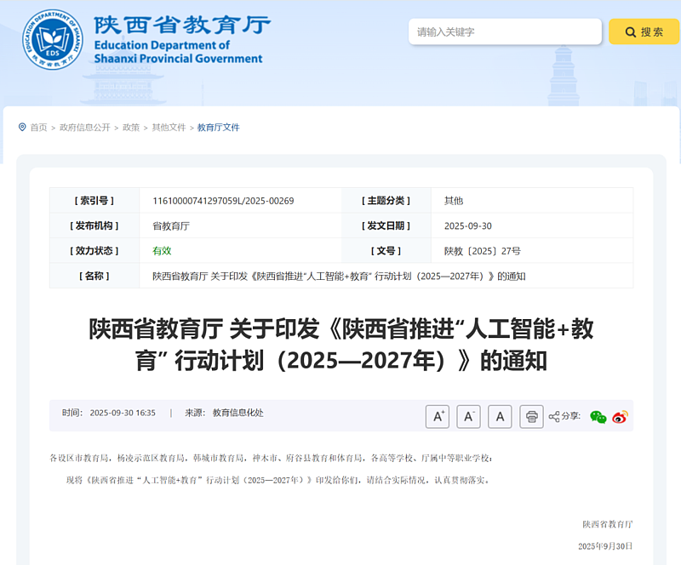
Task: Print the document using printer icon
Action: coord(531,416)
